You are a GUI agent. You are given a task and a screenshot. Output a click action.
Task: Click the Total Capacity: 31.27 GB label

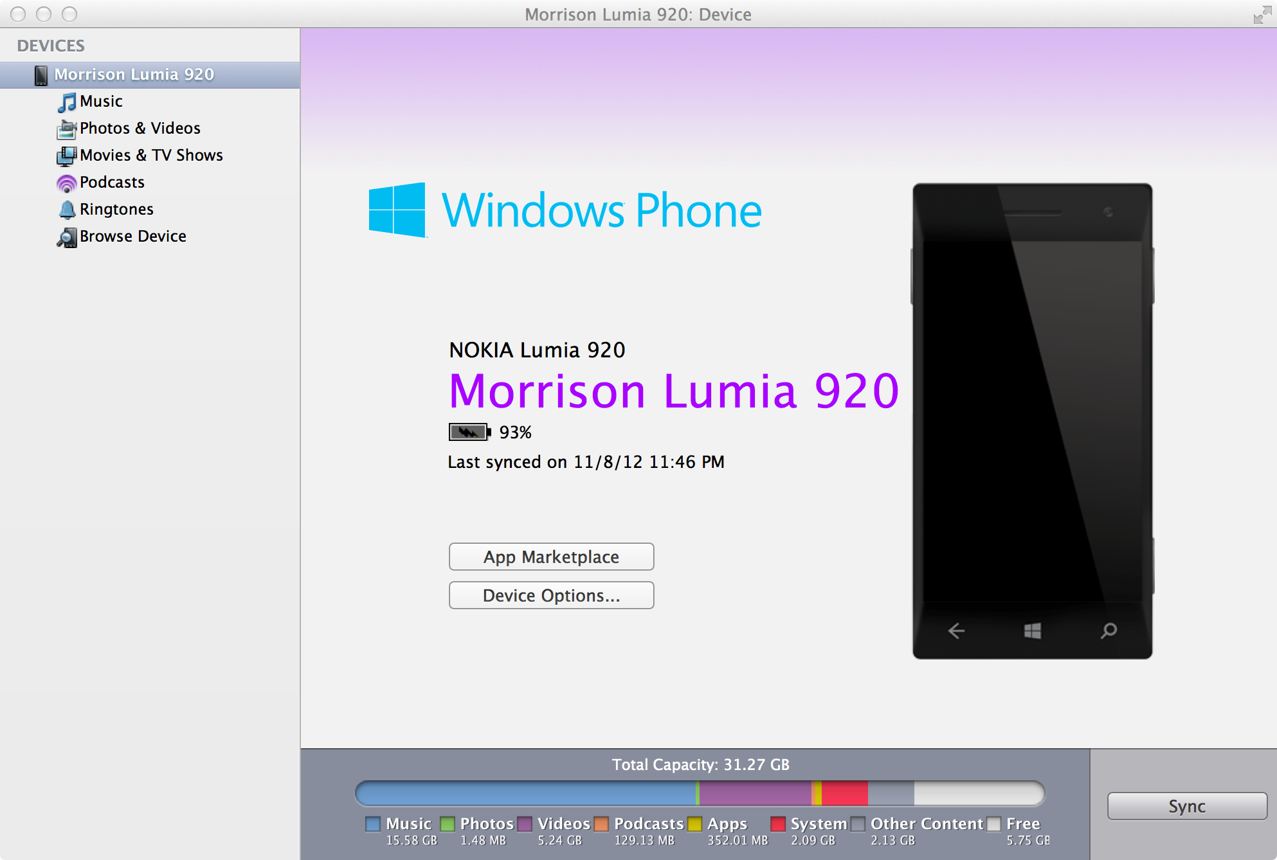pyautogui.click(x=701, y=765)
